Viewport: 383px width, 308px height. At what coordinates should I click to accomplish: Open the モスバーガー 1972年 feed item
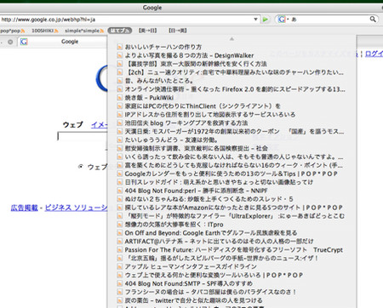pos(232,132)
